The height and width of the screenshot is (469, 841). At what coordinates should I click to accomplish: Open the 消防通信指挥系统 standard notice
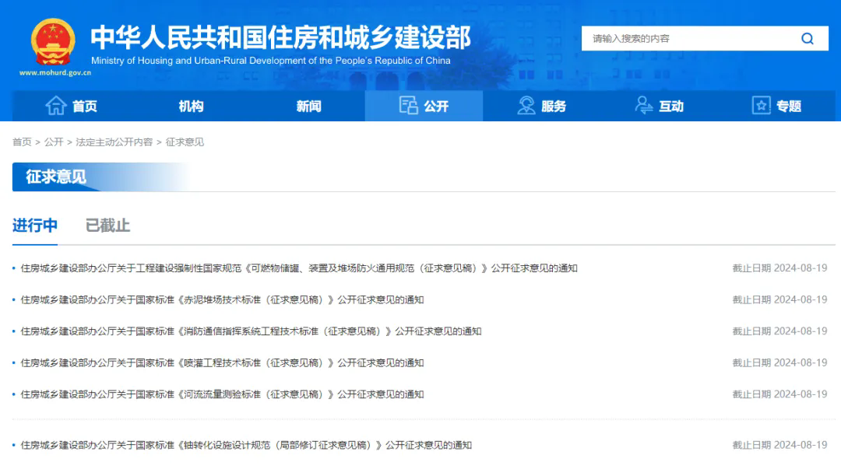pos(251,331)
